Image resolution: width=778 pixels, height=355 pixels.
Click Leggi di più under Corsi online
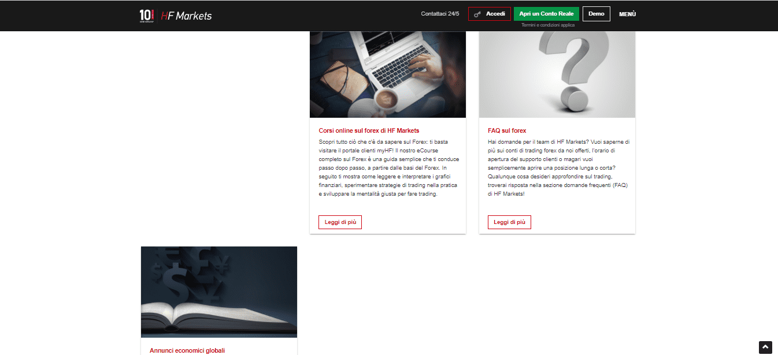point(340,222)
